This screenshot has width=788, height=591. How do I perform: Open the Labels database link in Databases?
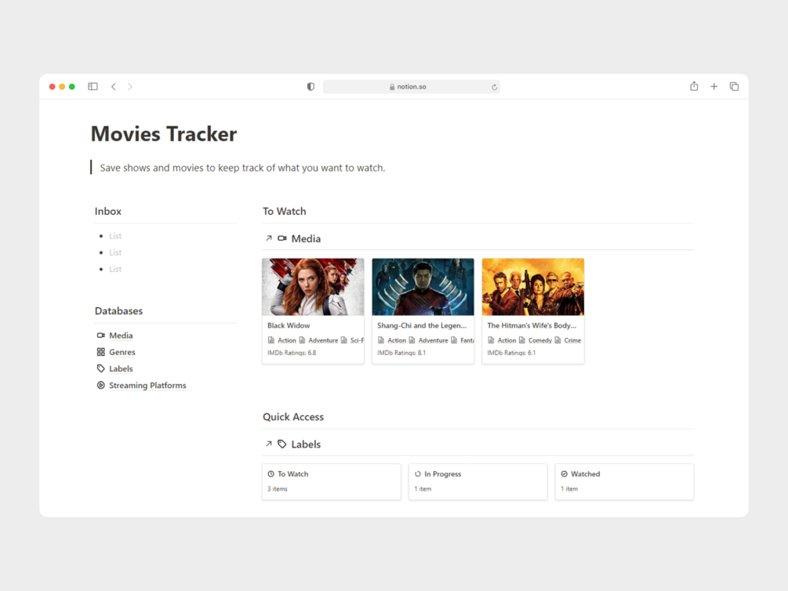tap(121, 368)
